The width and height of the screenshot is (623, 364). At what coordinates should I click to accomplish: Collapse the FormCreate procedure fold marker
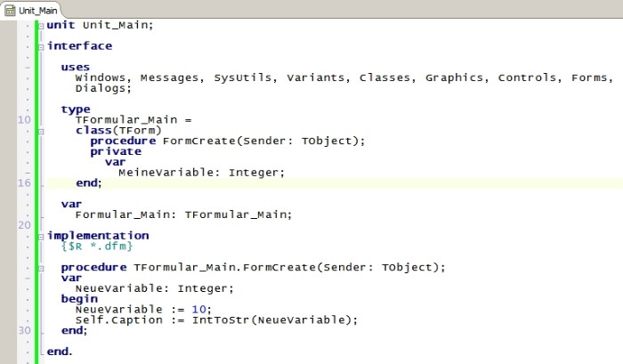tap(41, 269)
